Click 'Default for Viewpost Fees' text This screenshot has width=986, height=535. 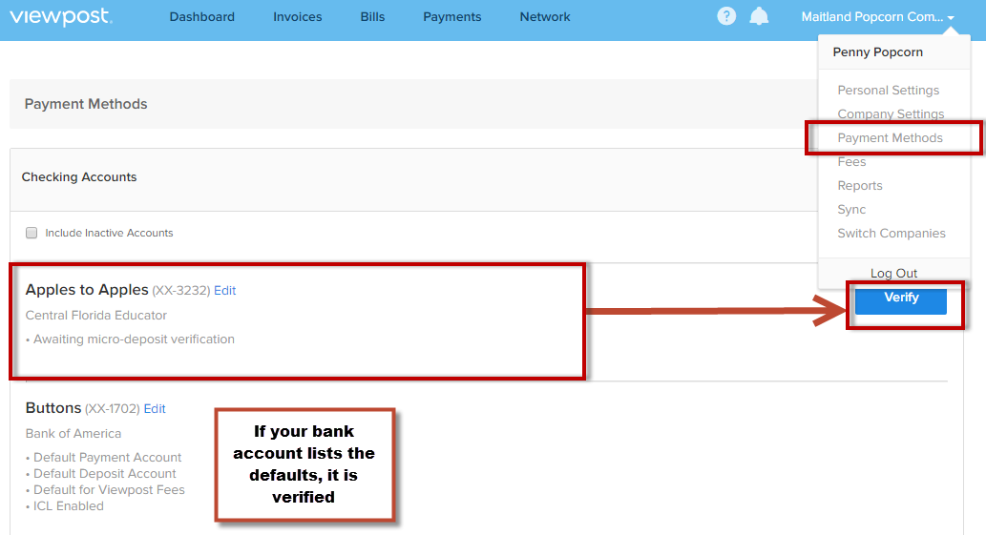tap(109, 490)
